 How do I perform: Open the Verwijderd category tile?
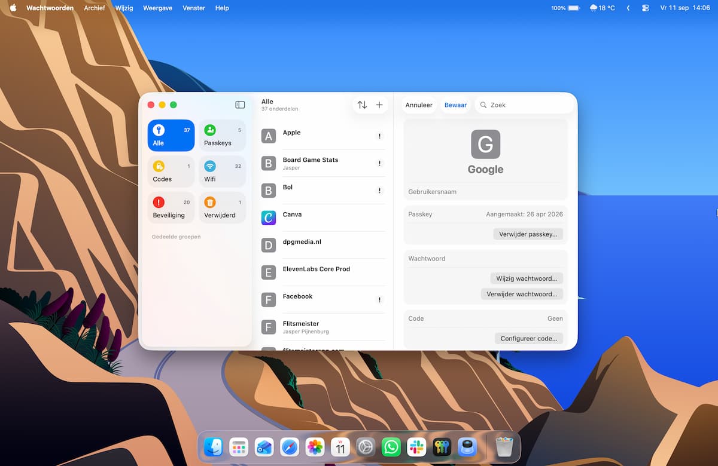(222, 208)
